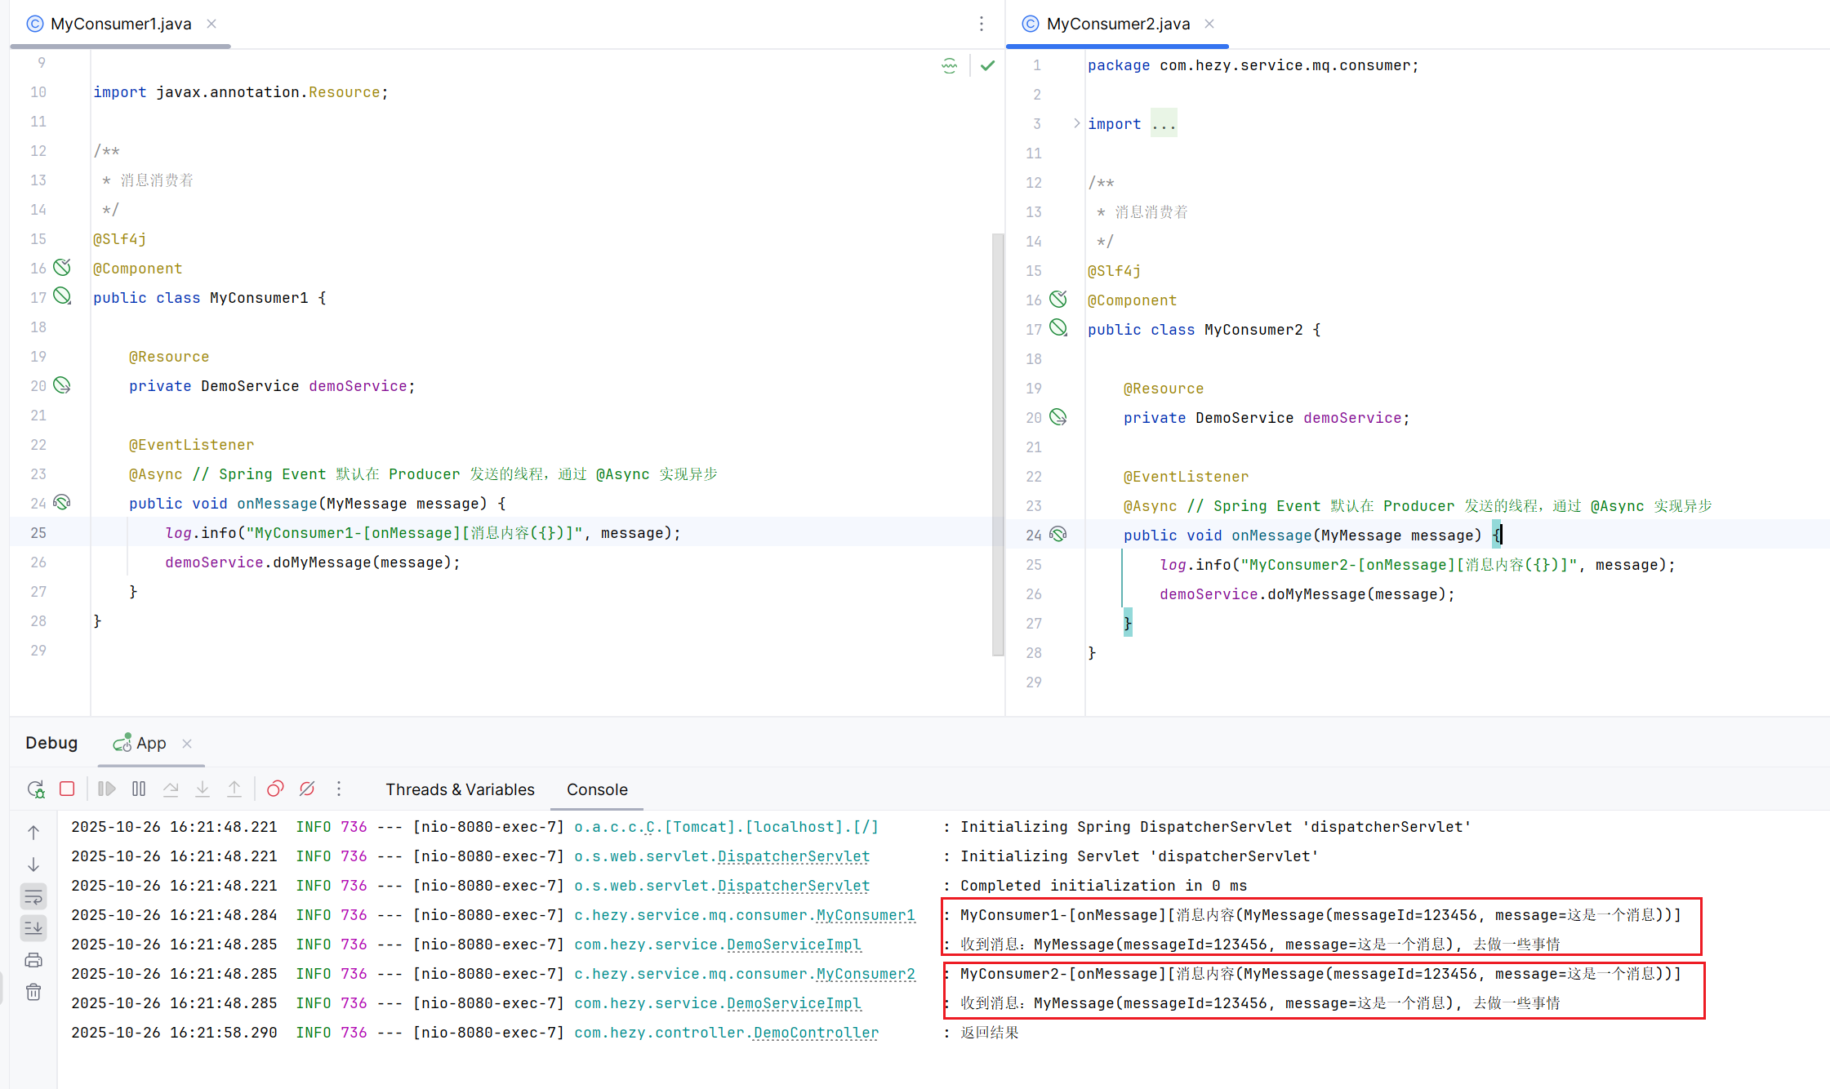Select the MyConsumer1.java editor tab
1830x1089 pixels.
[x=121, y=24]
